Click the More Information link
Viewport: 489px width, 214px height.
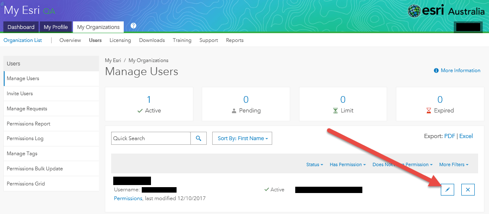click(460, 70)
